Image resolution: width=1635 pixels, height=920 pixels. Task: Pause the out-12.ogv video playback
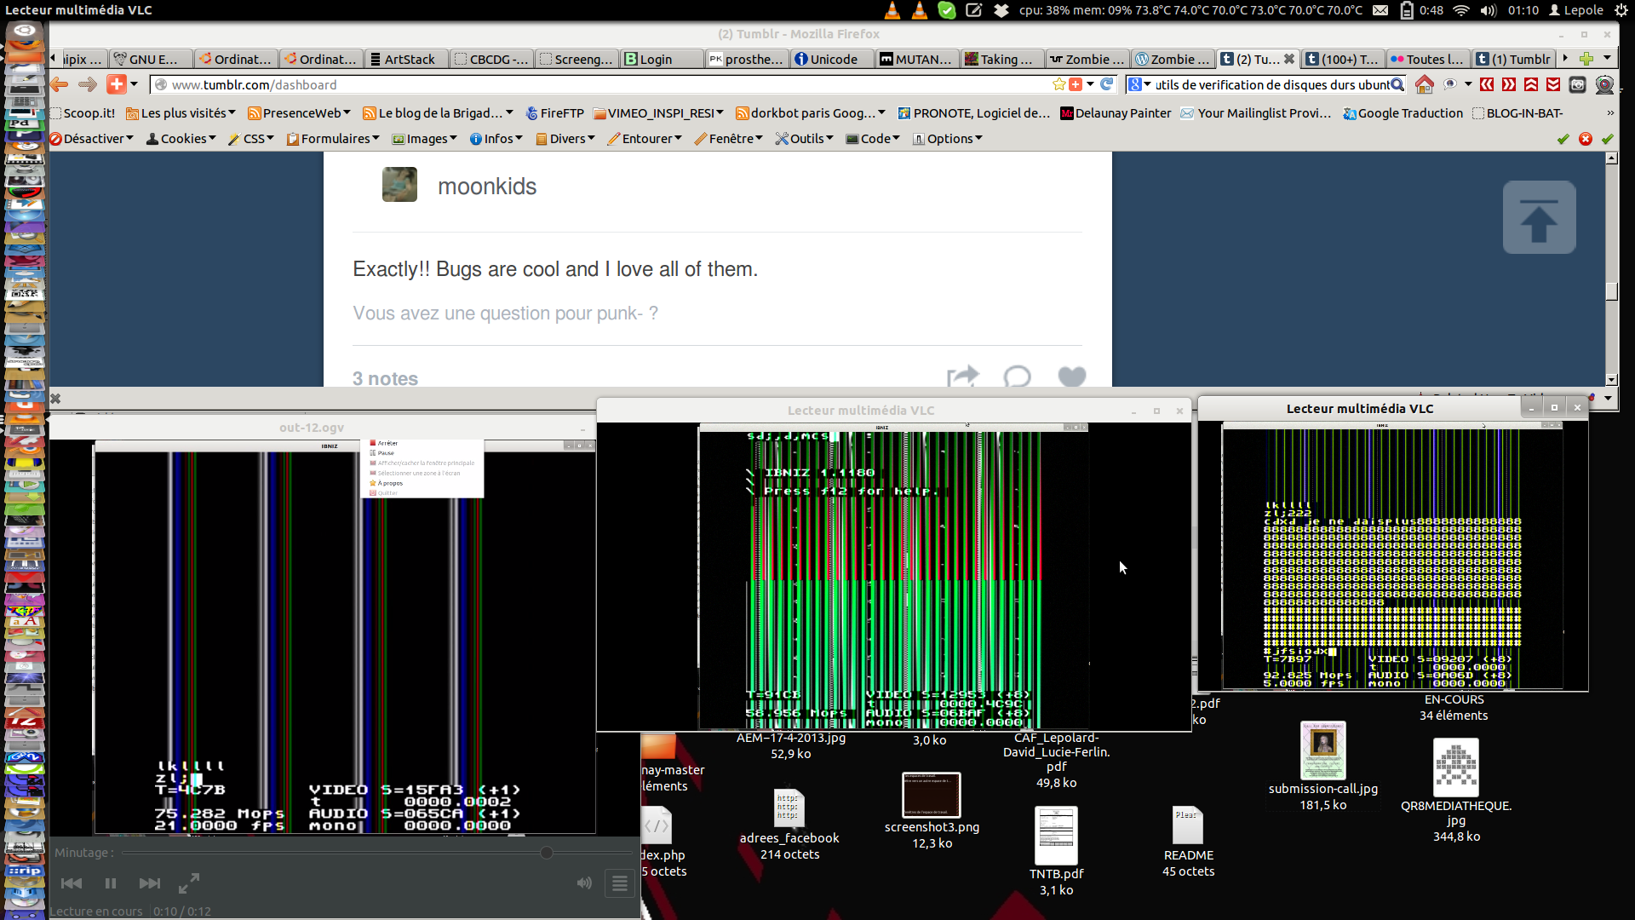tap(111, 883)
